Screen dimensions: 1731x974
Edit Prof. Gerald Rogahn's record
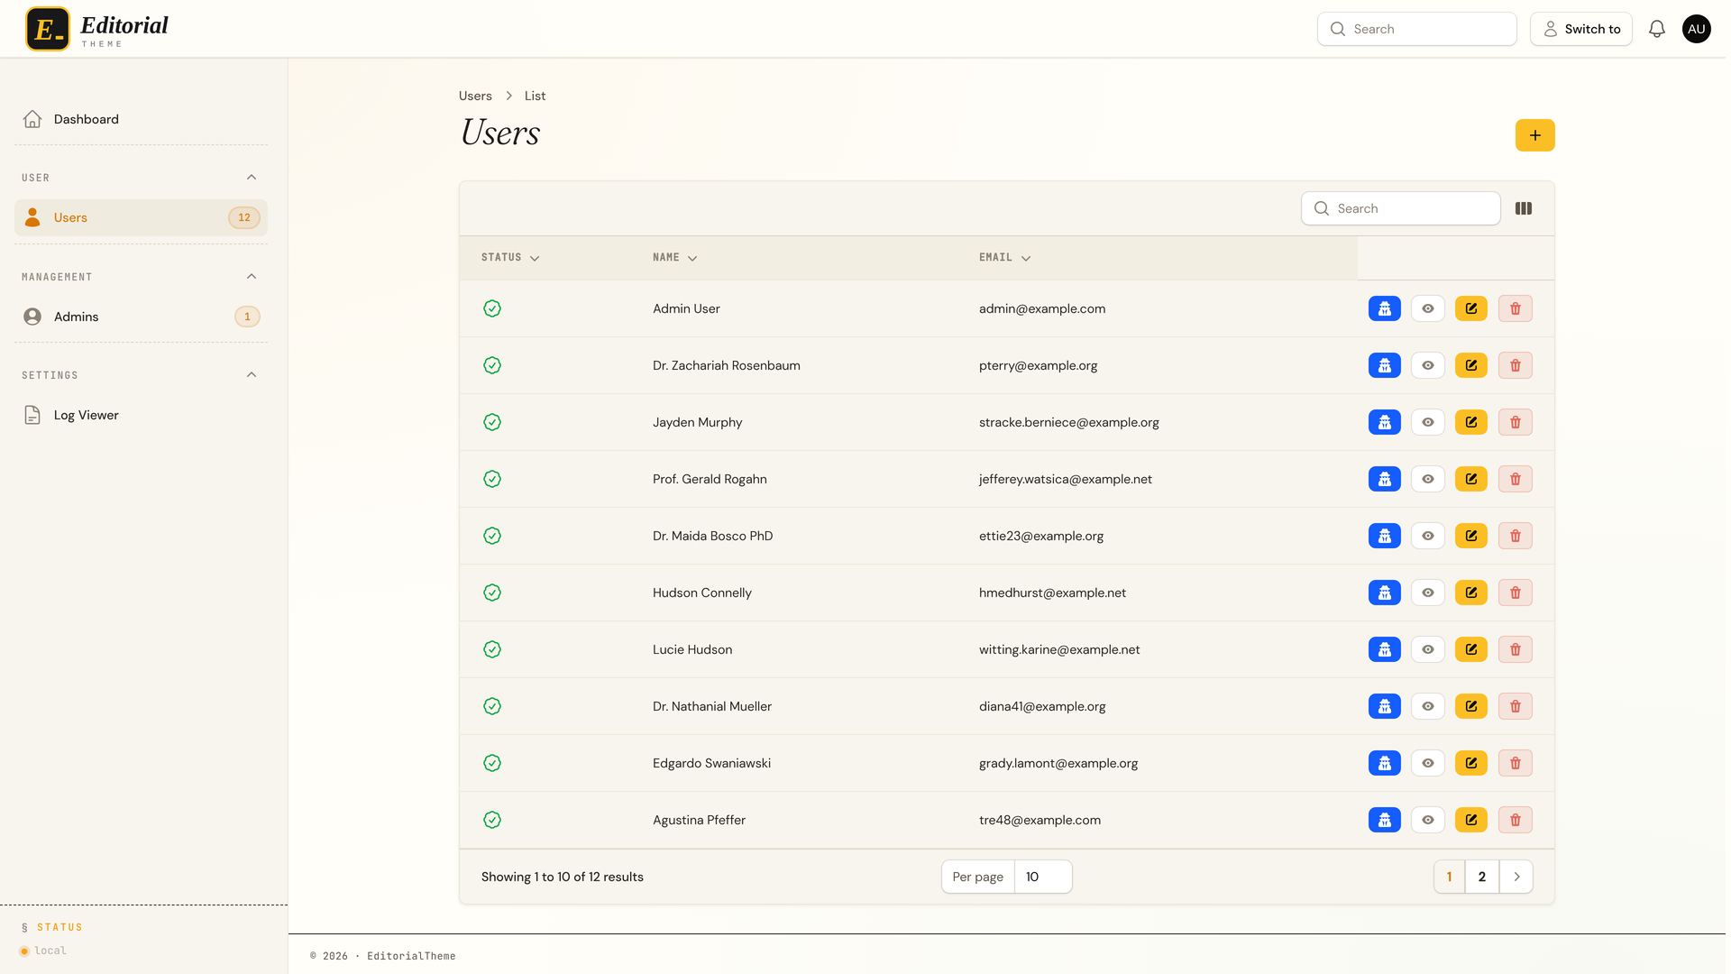1470,479
